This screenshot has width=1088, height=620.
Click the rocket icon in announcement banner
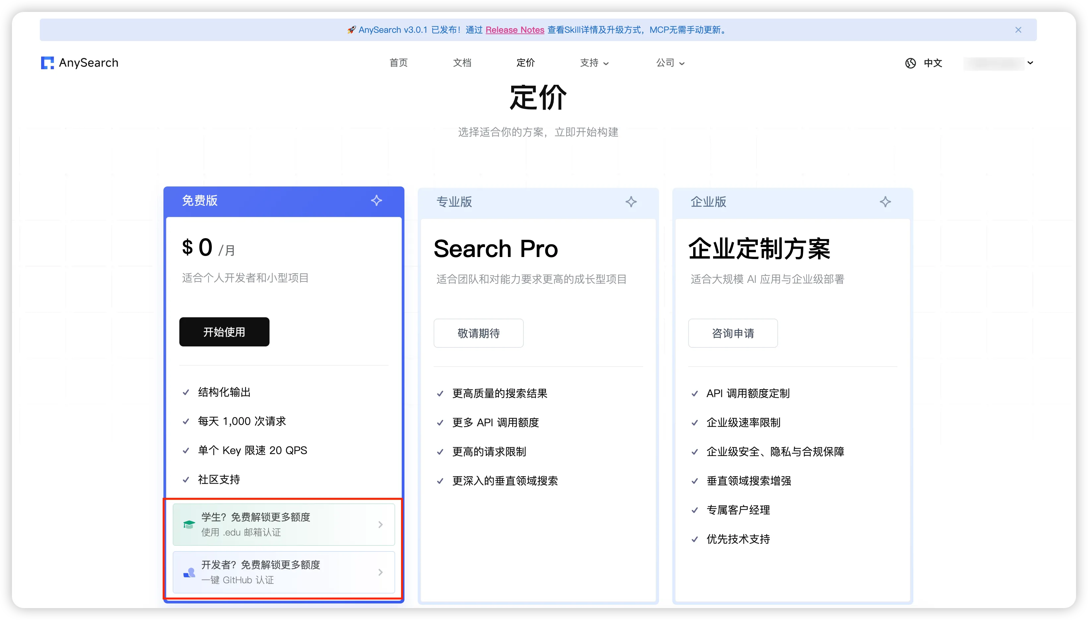351,30
